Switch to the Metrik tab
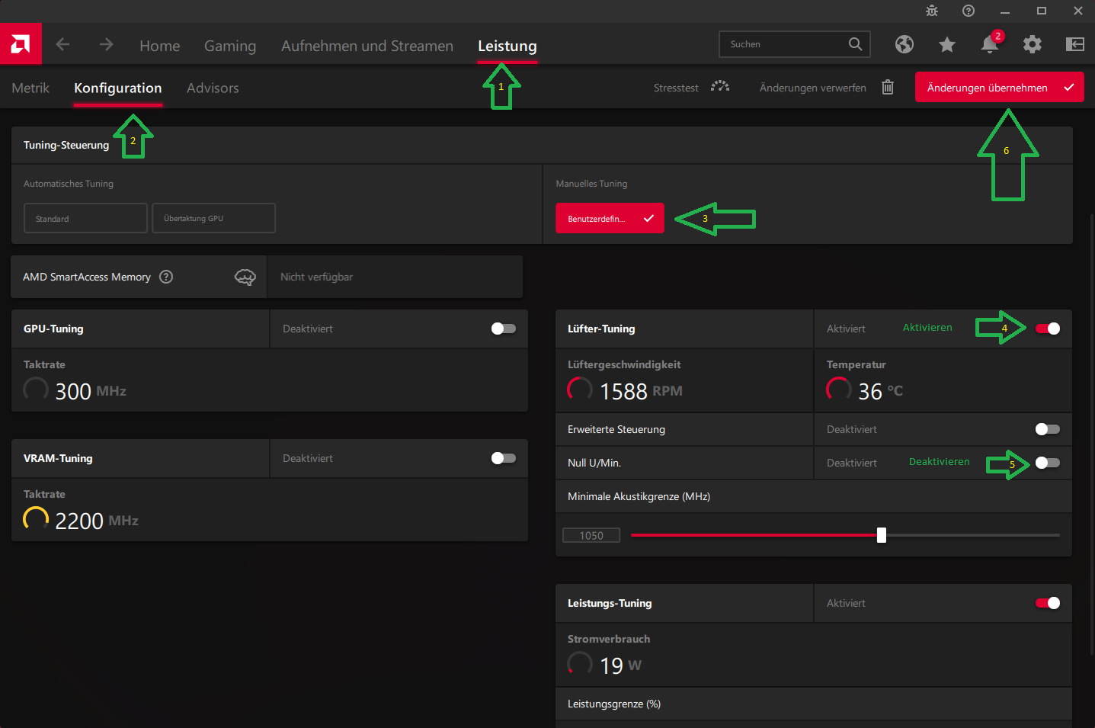 (30, 88)
